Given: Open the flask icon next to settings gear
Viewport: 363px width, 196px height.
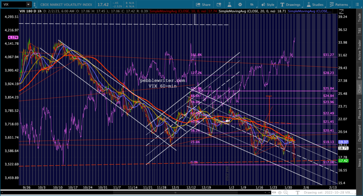Looking at the screenshot, I should (229, 4).
